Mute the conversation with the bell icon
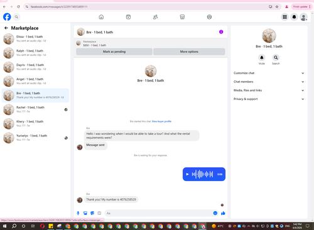The height and width of the screenshot is (230, 314). 262,57
